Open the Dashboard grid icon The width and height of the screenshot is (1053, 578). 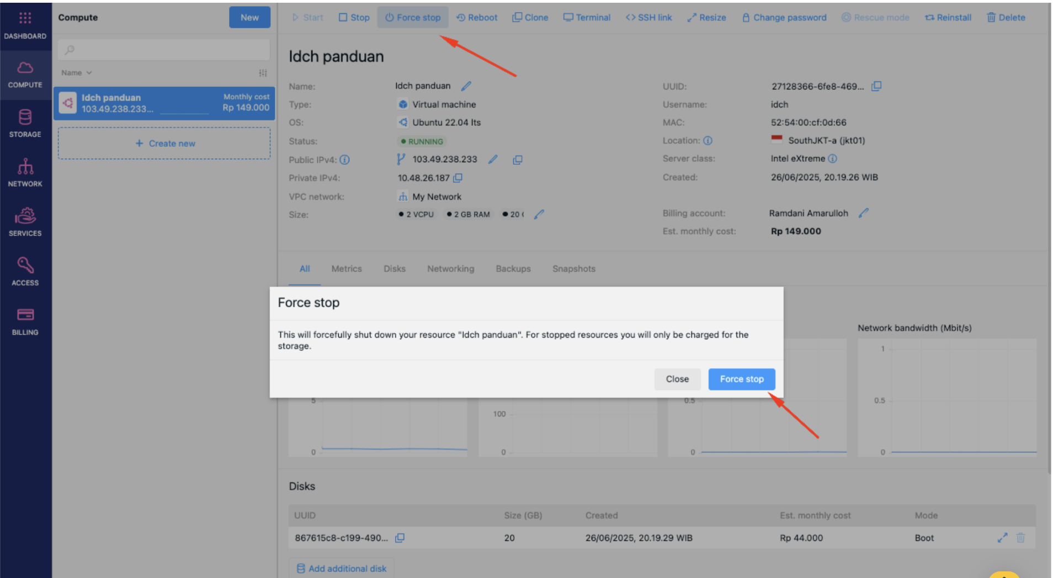point(25,18)
